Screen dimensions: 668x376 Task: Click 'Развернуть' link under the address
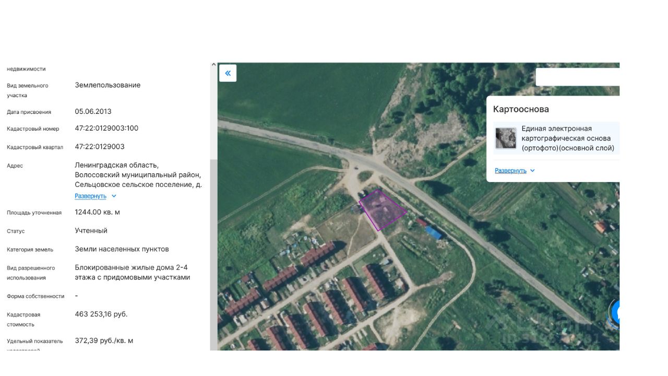pyautogui.click(x=90, y=196)
